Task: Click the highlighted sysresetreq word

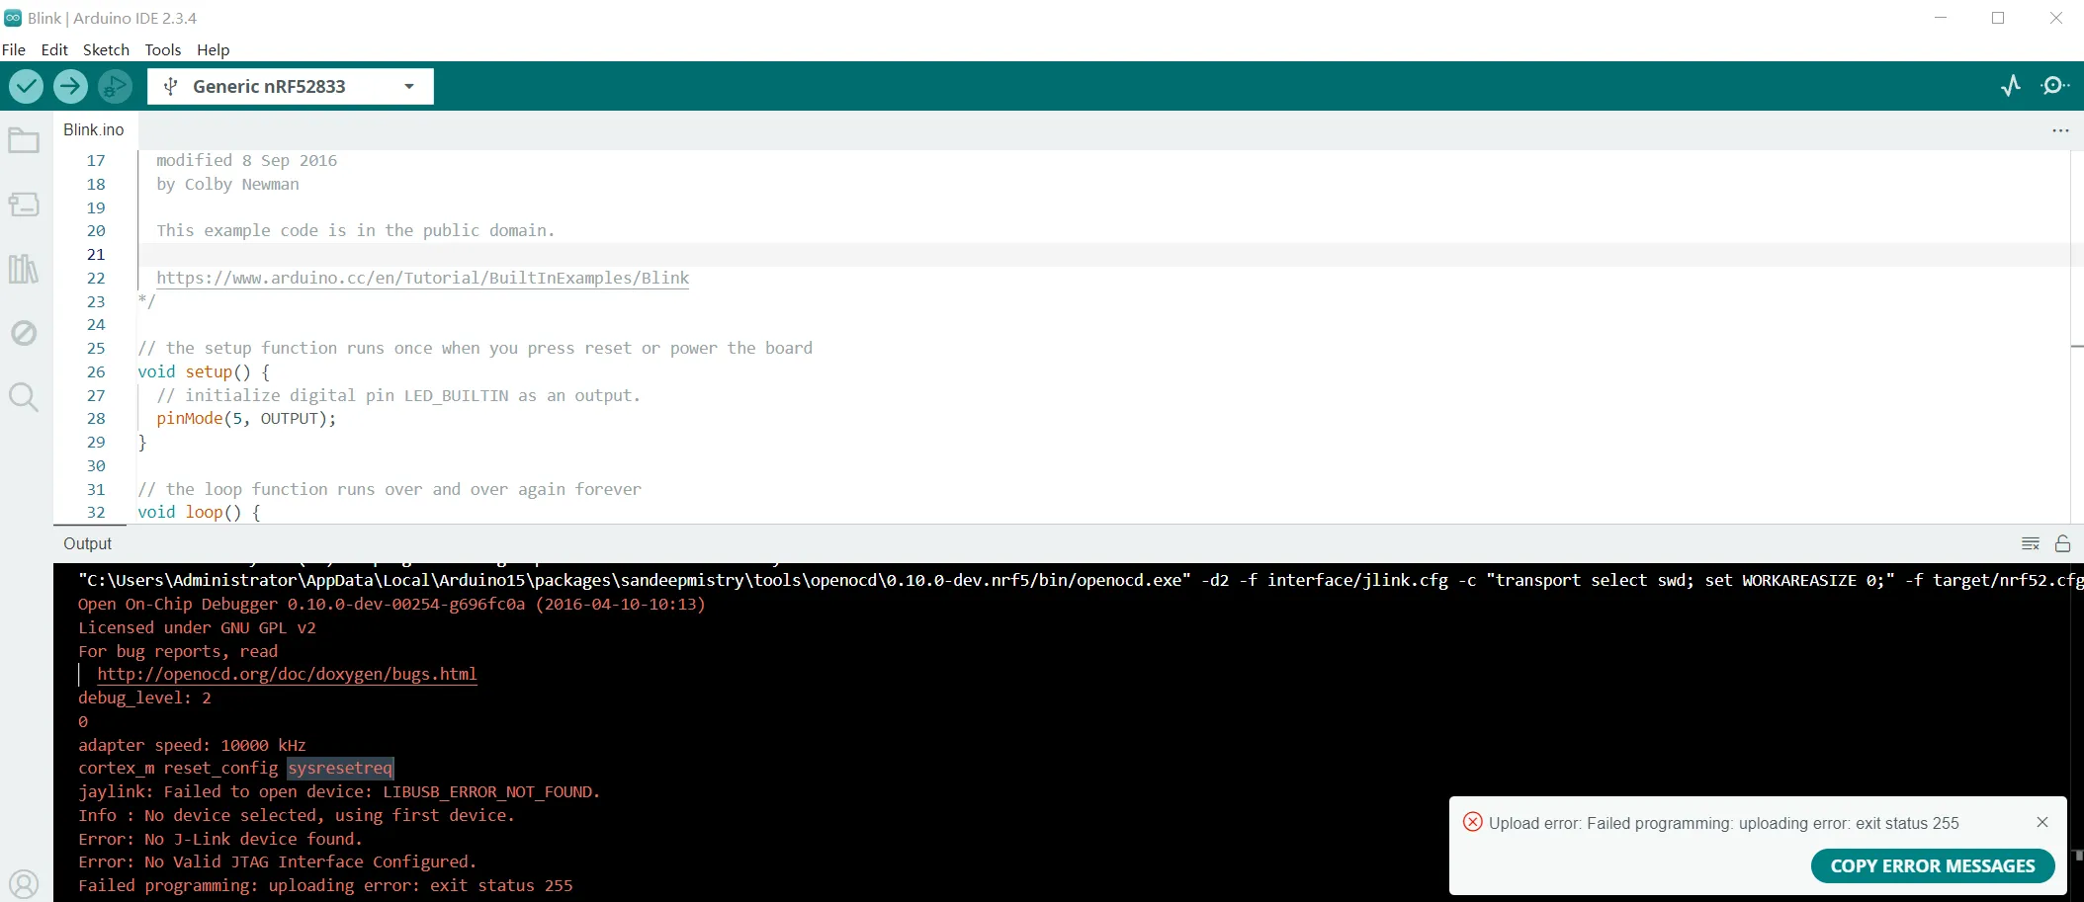Action: [x=340, y=769]
